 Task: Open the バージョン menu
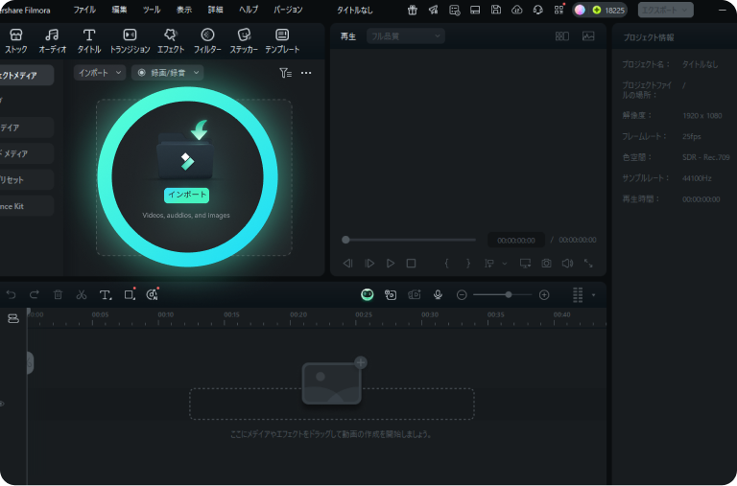point(288,10)
